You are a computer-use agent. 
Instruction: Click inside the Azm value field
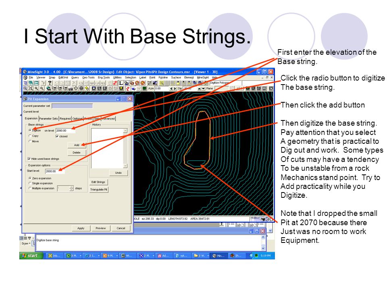coord(161,89)
